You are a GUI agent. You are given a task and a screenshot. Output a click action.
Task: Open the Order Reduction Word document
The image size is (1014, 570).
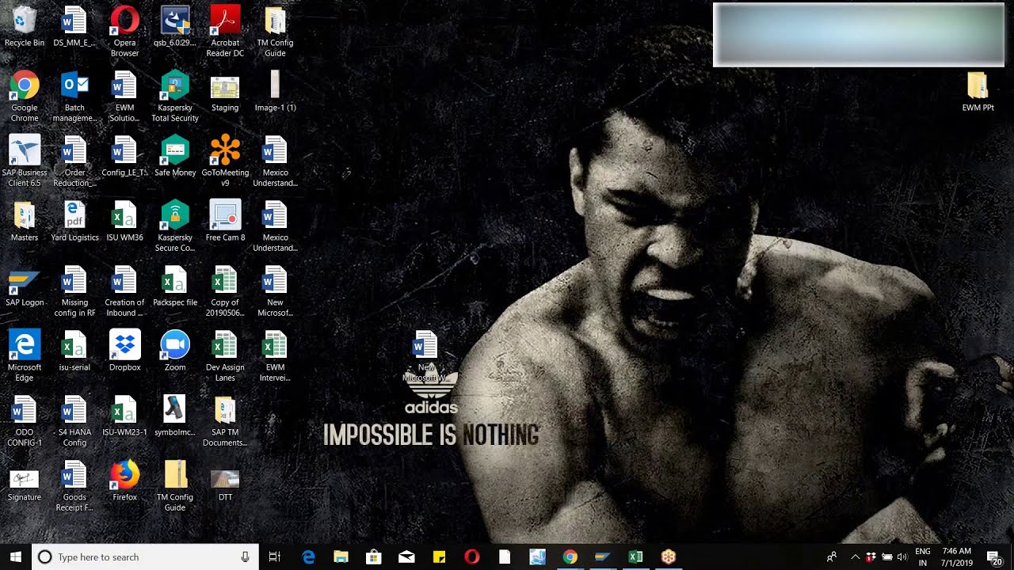click(x=74, y=161)
